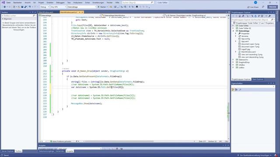The height and width of the screenshot is (157, 280).
Task: Click the editor horizontal scrollbar
Action: click(119, 141)
